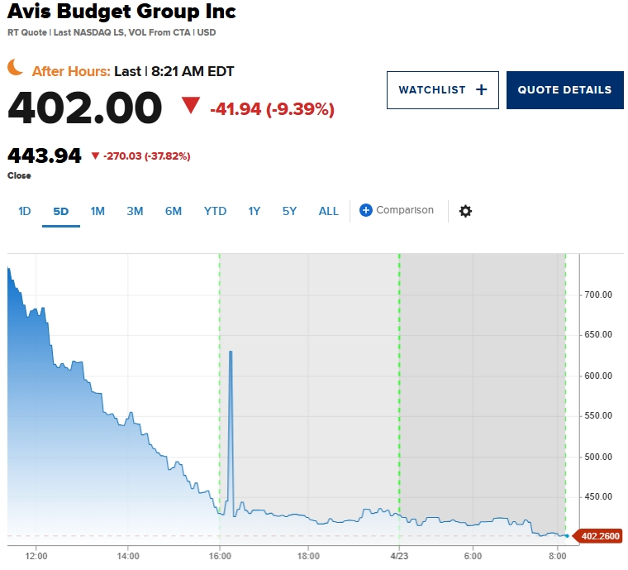Screen dimensions: 628x570
Task: Click the 402.2600 price tag marker
Action: pyautogui.click(x=599, y=536)
